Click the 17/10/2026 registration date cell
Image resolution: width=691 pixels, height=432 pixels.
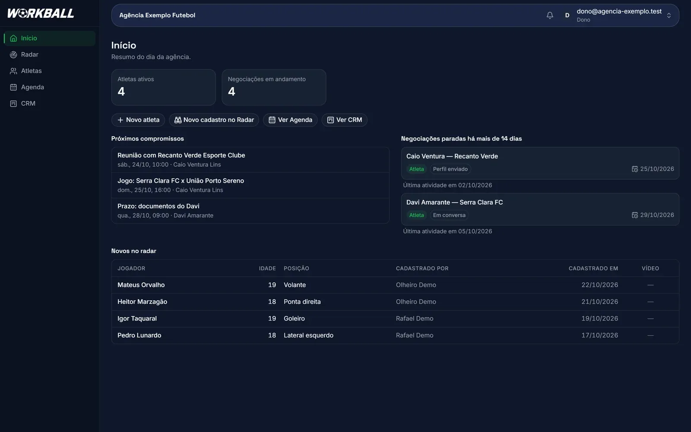pyautogui.click(x=600, y=336)
